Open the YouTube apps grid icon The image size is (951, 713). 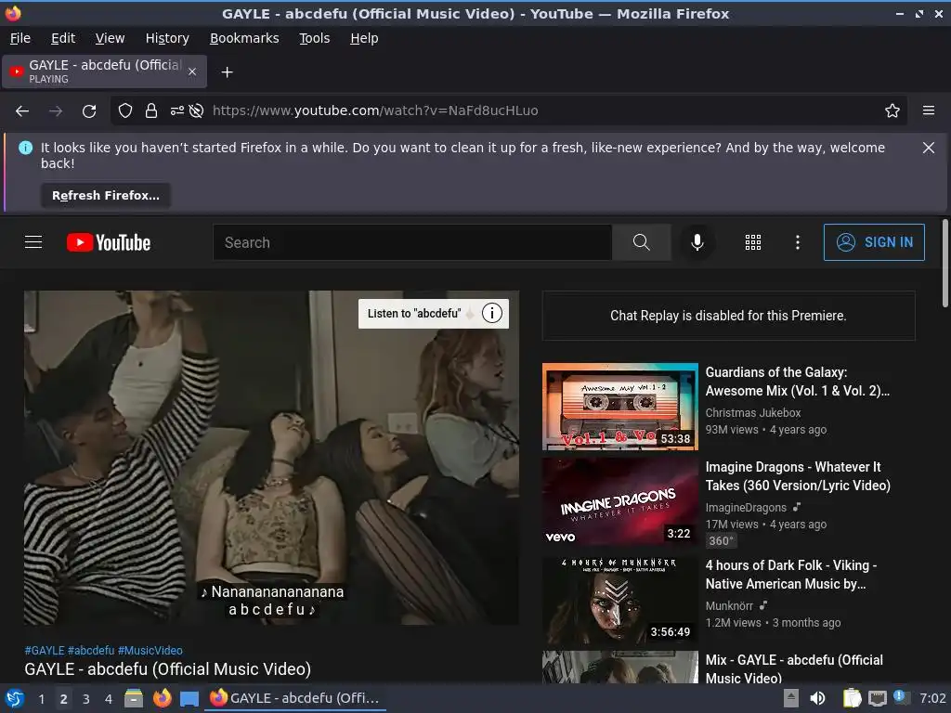click(x=753, y=242)
